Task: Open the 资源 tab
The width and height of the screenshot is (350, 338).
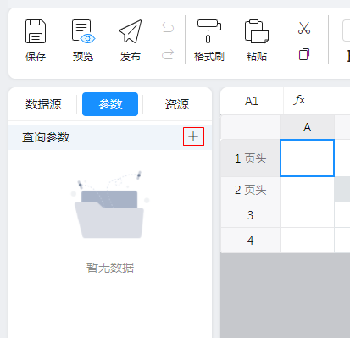Action: [x=177, y=104]
